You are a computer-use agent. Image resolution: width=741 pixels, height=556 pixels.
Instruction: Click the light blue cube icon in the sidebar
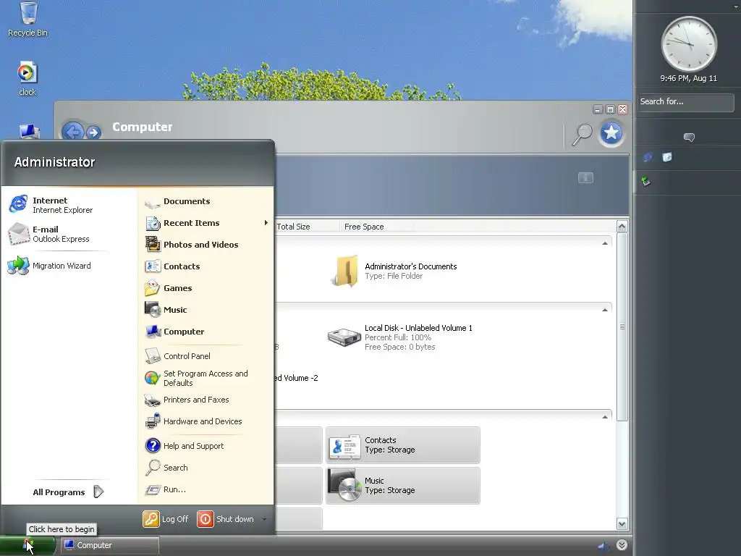666,157
